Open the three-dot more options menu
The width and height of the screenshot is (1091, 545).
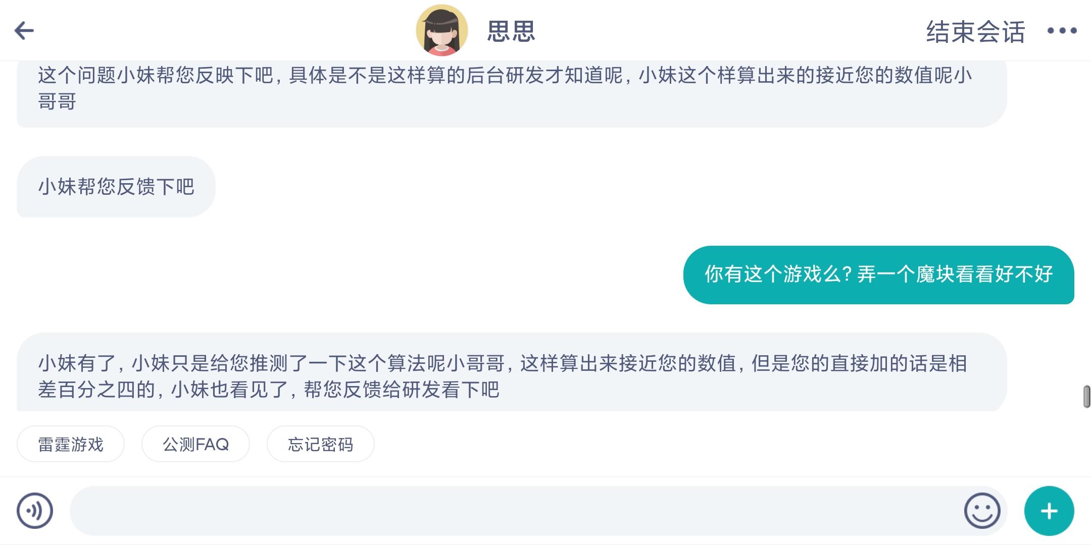click(x=1062, y=31)
